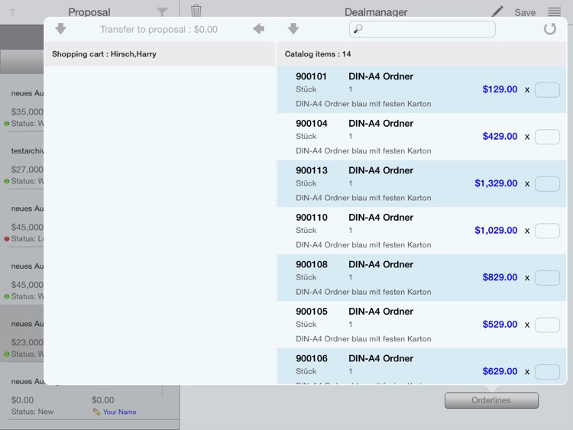The image size is (573, 430).
Task: Click the $529.00 price
Action: pyautogui.click(x=500, y=325)
